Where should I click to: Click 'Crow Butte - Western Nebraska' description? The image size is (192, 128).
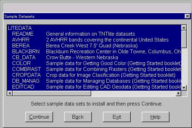tap(82, 57)
